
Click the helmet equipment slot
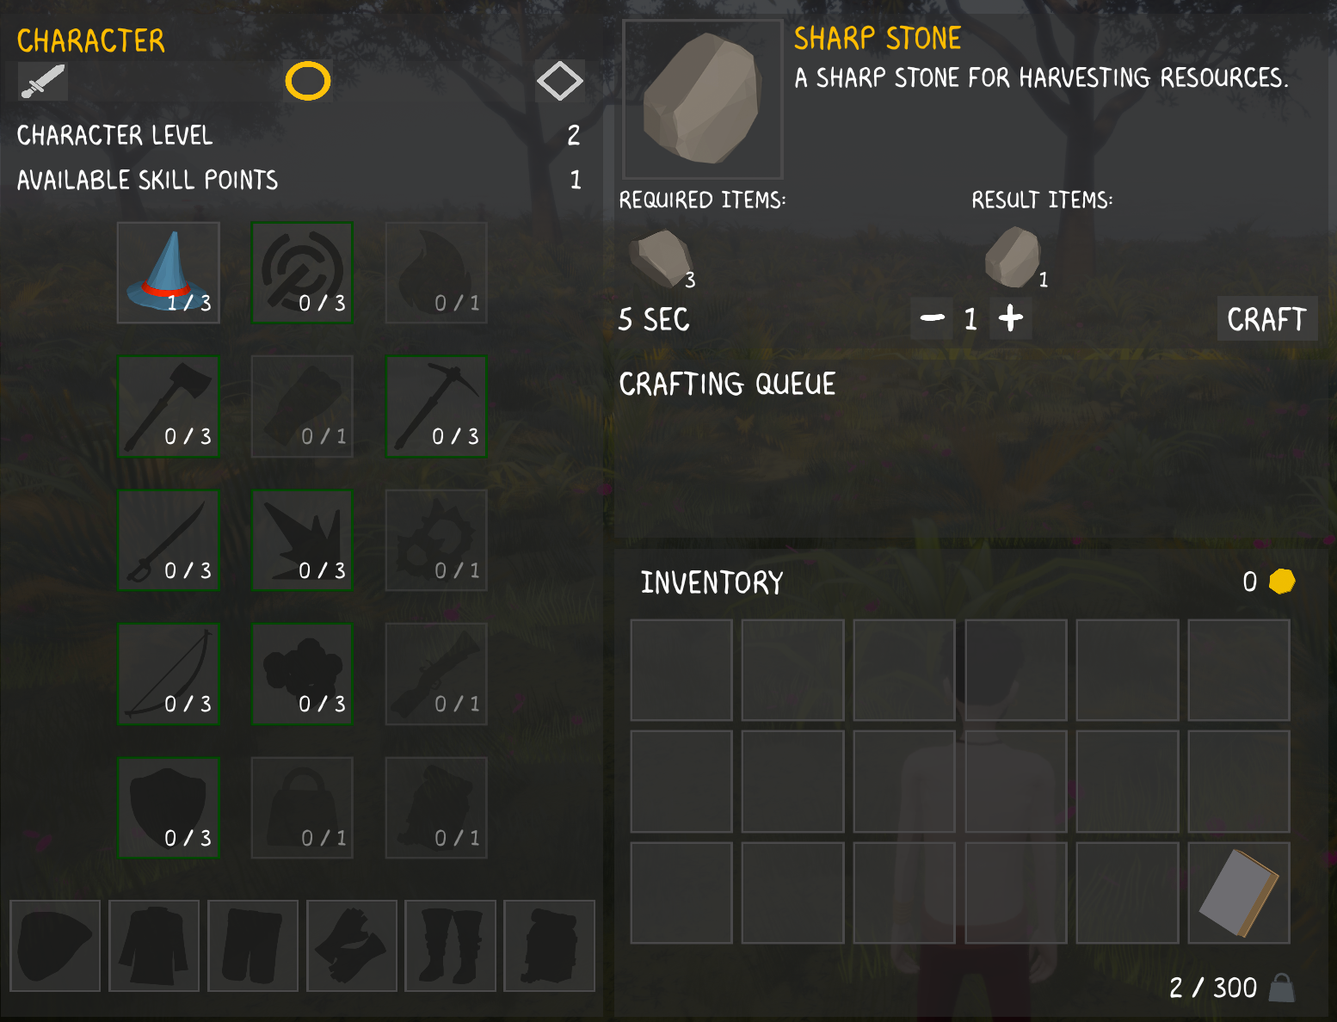[55, 945]
